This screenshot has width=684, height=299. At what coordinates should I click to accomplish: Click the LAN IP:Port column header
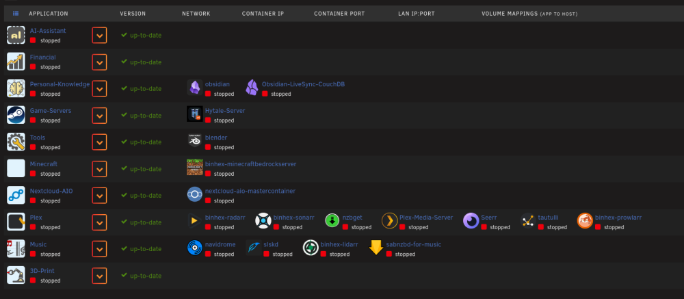pos(417,14)
